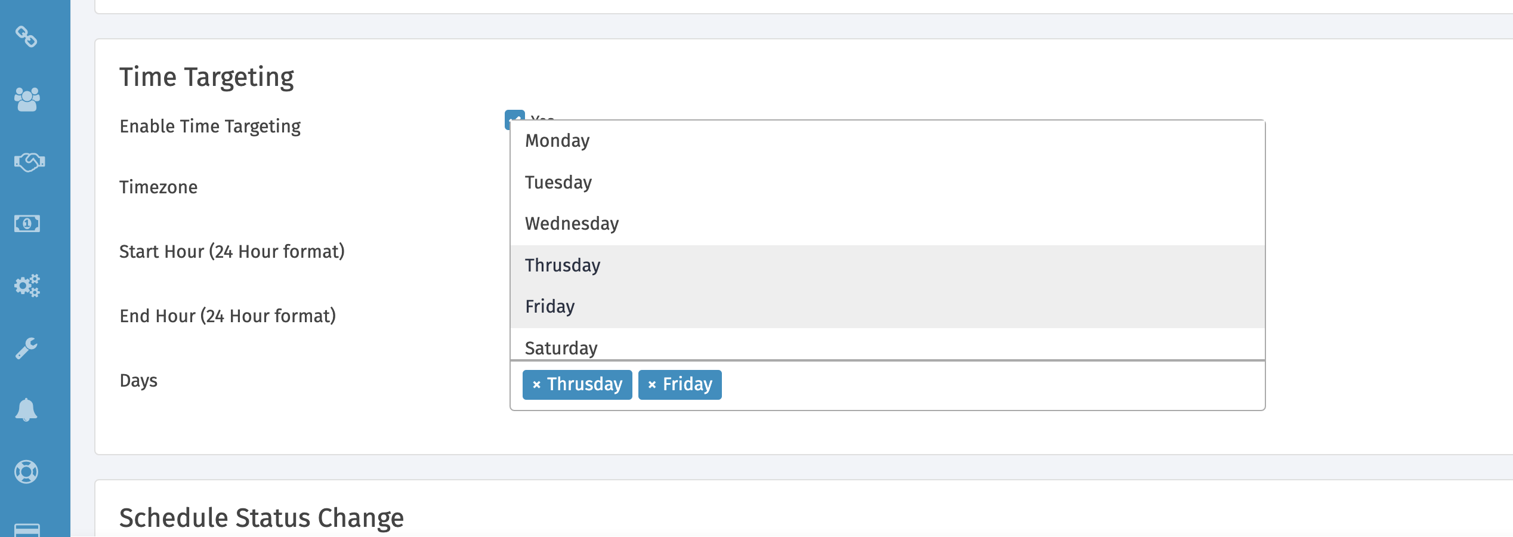Toggle Enable Time Targeting to Yes
This screenshot has height=537, width=1513.
coord(514,121)
